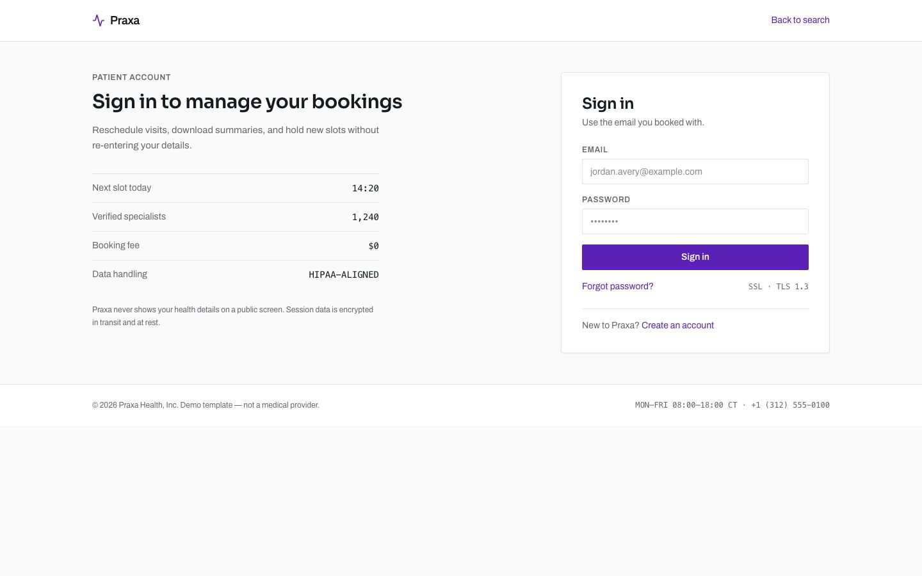Click the purple Sign in button

(x=695, y=257)
